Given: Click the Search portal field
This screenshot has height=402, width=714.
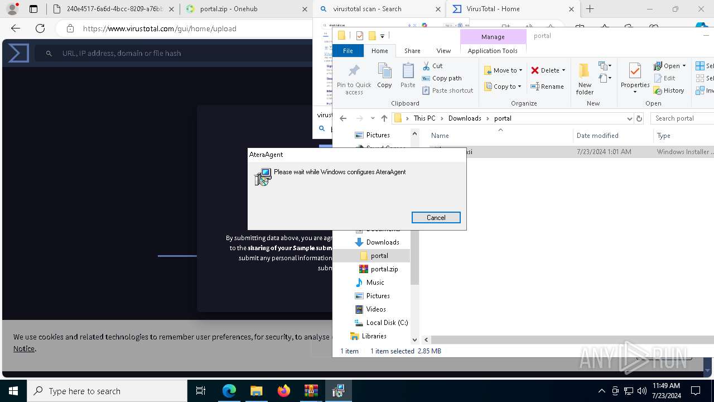Looking at the screenshot, I should pyautogui.click(x=683, y=118).
